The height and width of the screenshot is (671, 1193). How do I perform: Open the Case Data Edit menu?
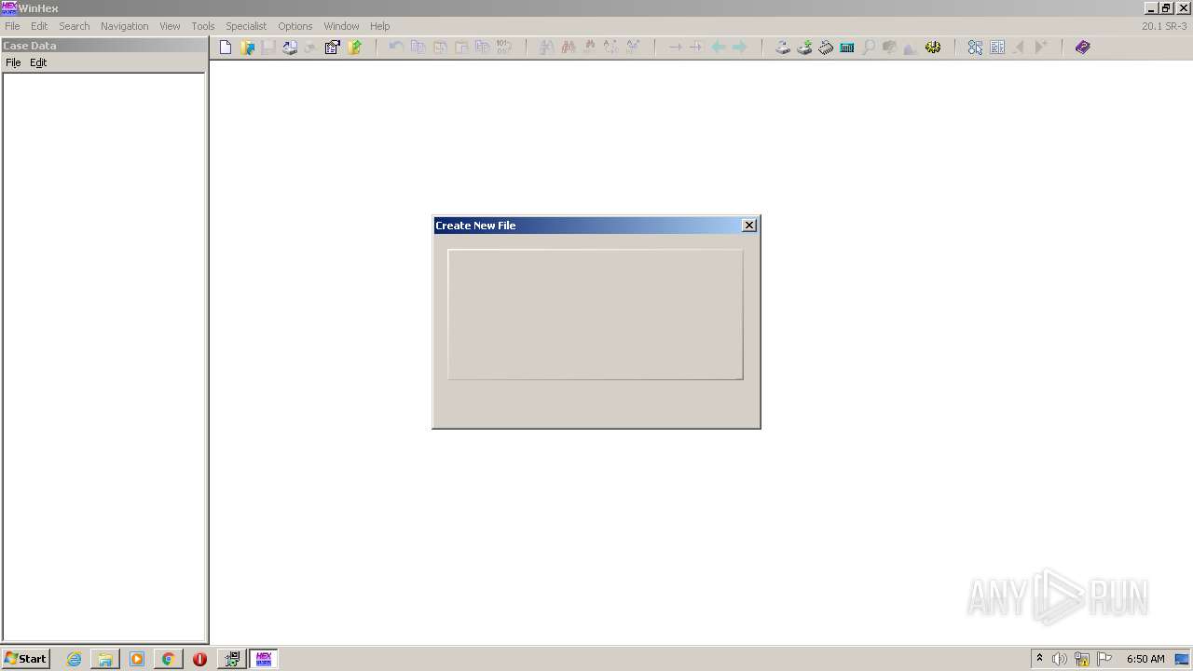coord(38,62)
